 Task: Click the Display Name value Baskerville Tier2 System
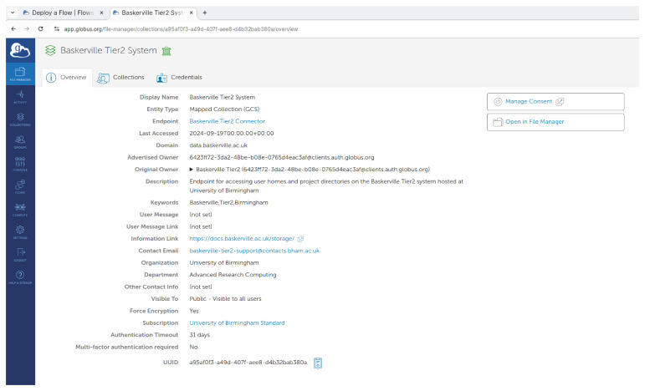[223, 97]
